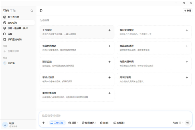The height and width of the screenshot is (130, 195).
Task: Click the plus on the 周末好去处 card
Action: click(187, 77)
